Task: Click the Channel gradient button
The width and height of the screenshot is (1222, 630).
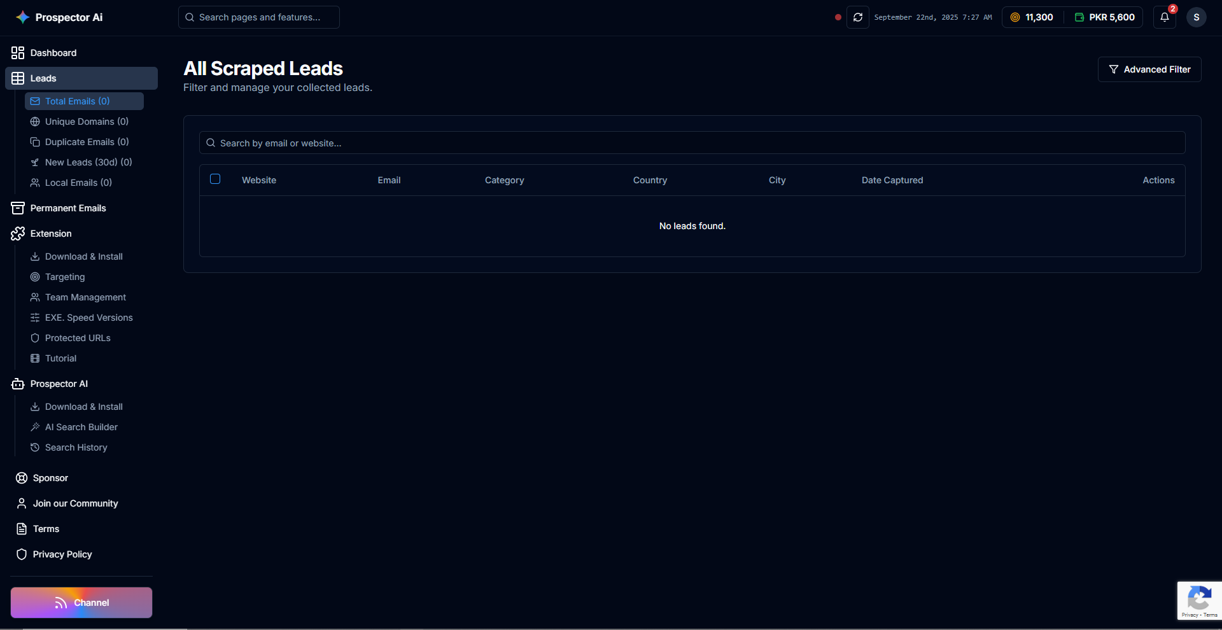Action: pyautogui.click(x=81, y=603)
